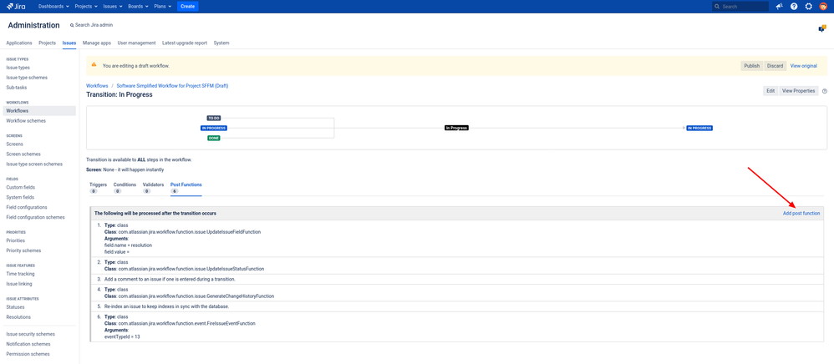Focus the top Search field
The height and width of the screenshot is (364, 834).
coord(740,7)
